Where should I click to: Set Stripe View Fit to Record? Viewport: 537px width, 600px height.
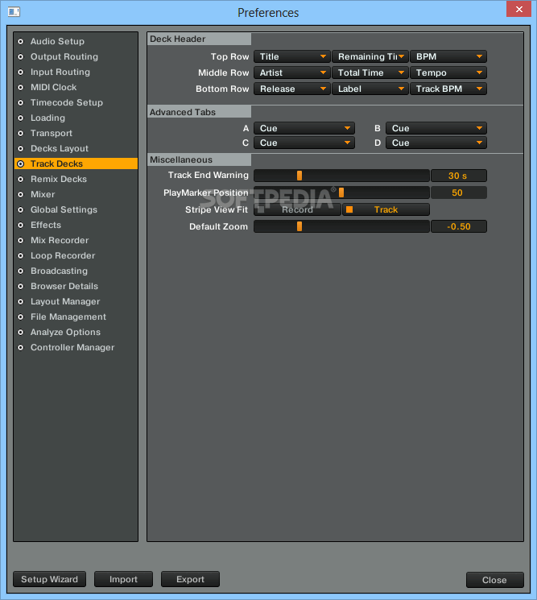(x=297, y=209)
